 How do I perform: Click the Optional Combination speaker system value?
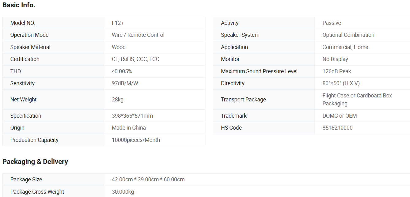[348, 35]
